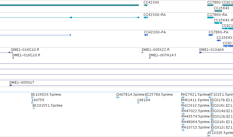Click the AT10151.5prime EST label
Image resolution: width=233 pixels, height=137 pixels.
pos(221,95)
